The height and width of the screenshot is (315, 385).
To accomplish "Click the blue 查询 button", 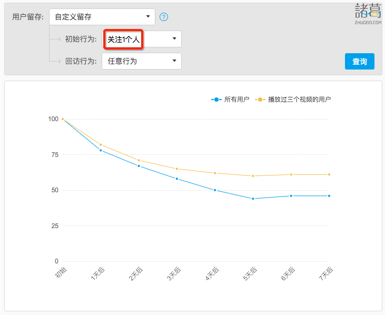I will coord(359,62).
